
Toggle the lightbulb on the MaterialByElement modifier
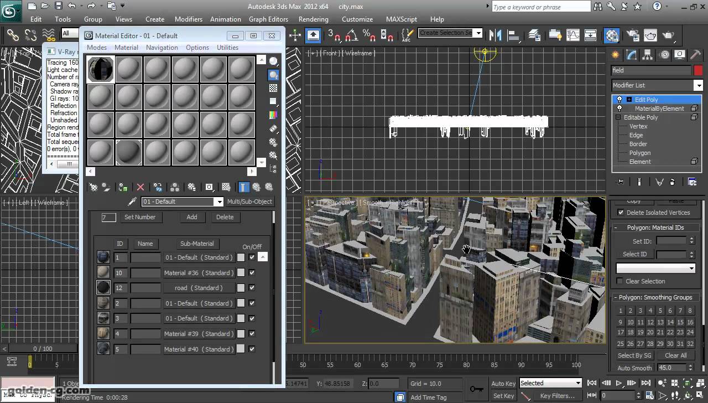620,108
